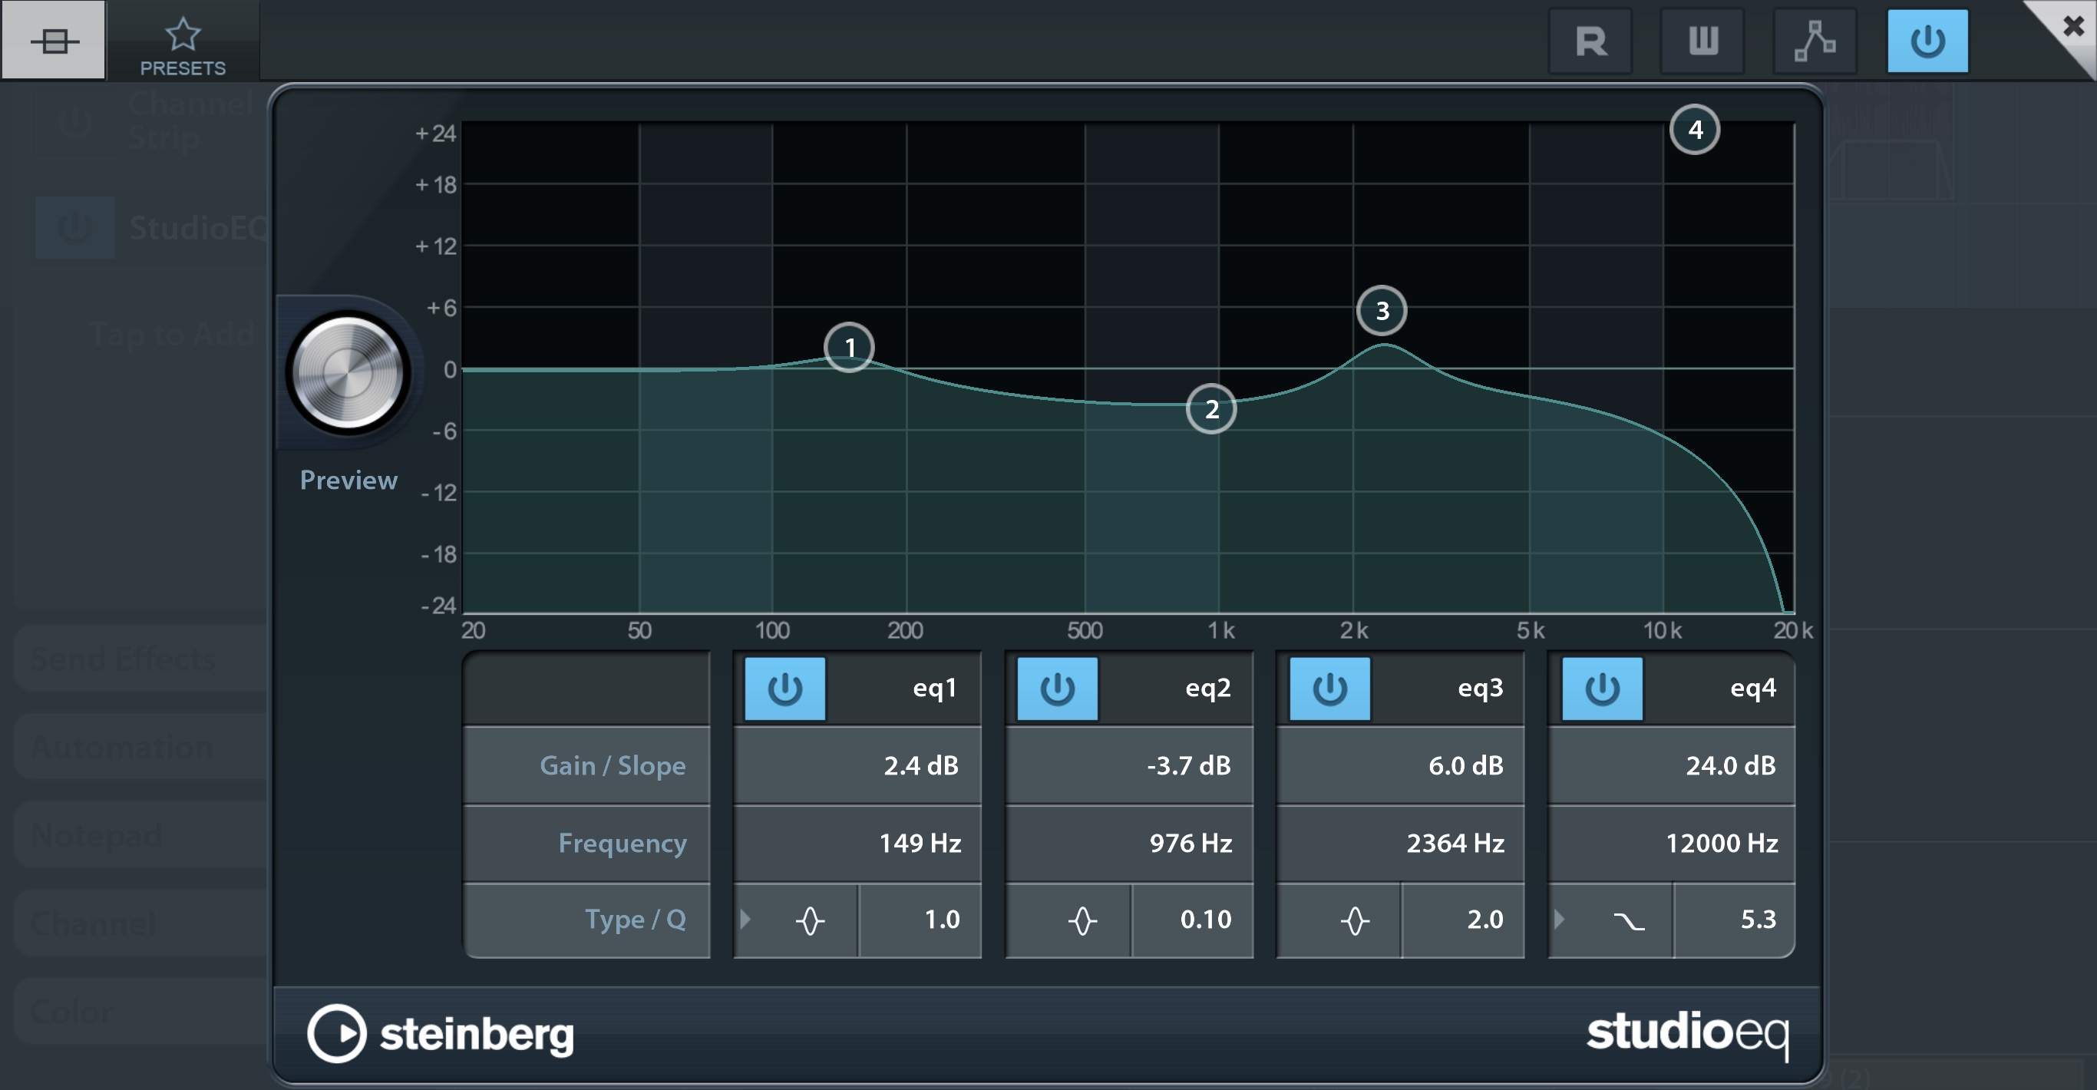Close the StudioEQ plugin panel

point(2072,26)
